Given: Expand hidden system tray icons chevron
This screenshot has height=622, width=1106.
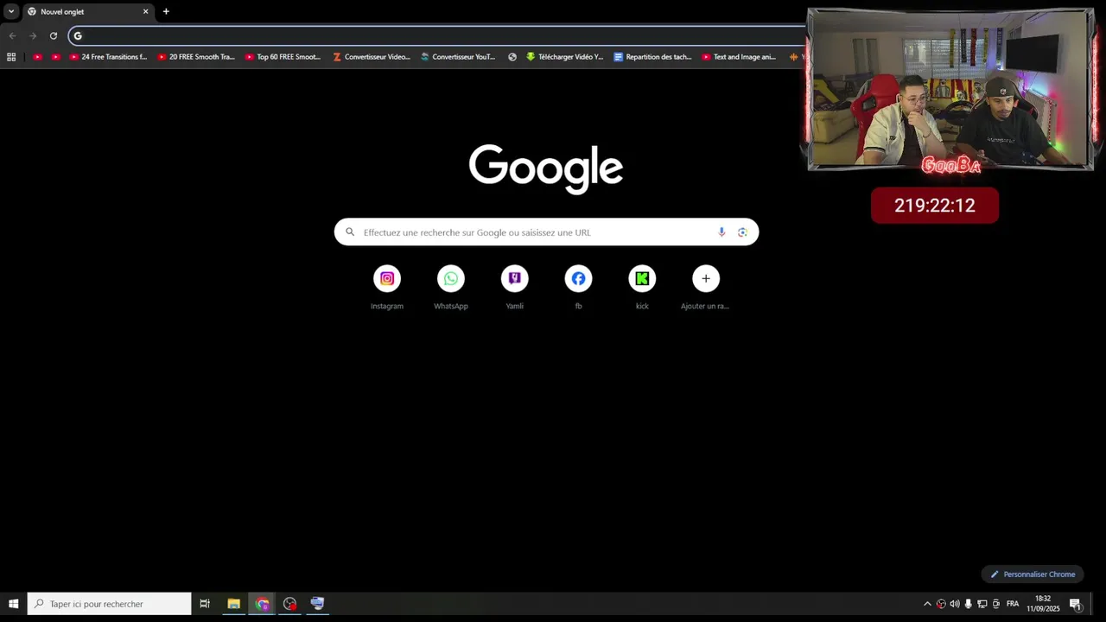Looking at the screenshot, I should tap(927, 604).
